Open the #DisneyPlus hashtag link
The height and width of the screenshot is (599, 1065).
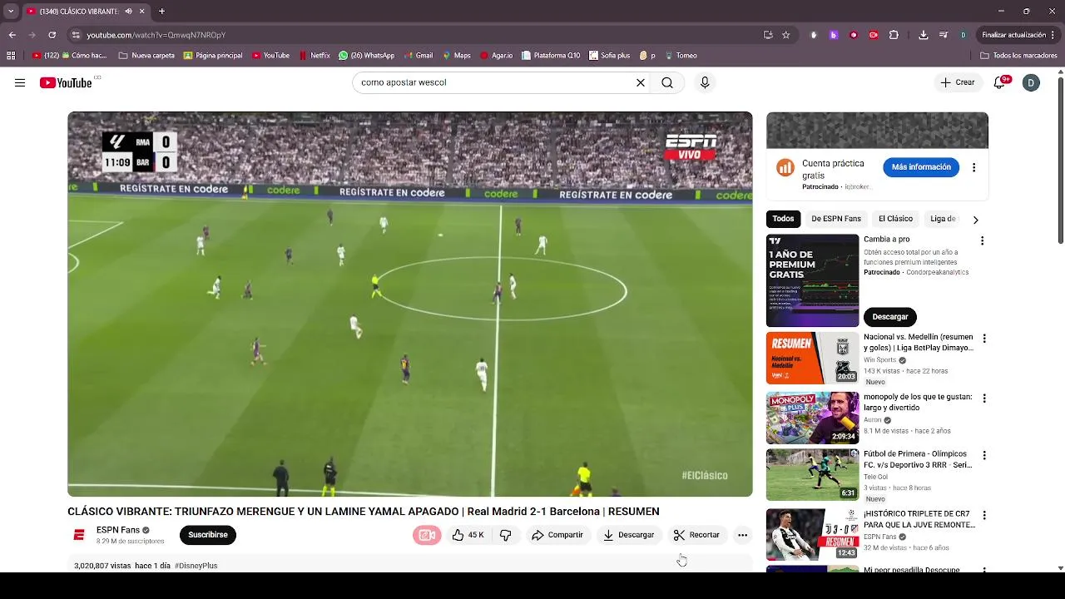[x=196, y=566]
